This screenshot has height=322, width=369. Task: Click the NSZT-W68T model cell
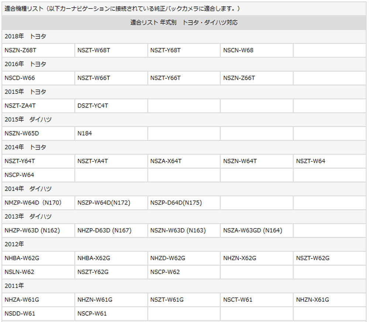111,50
